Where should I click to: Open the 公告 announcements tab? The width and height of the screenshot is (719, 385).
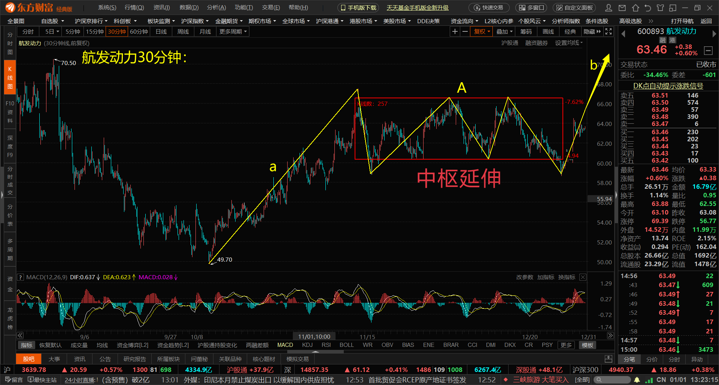click(x=105, y=359)
